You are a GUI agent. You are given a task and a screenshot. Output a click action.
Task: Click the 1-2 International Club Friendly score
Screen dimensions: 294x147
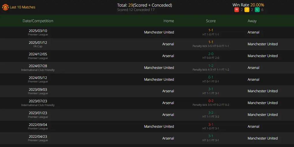[x=211, y=66]
